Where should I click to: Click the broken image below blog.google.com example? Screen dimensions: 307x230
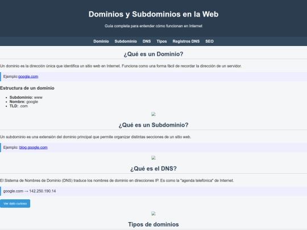(x=153, y=158)
